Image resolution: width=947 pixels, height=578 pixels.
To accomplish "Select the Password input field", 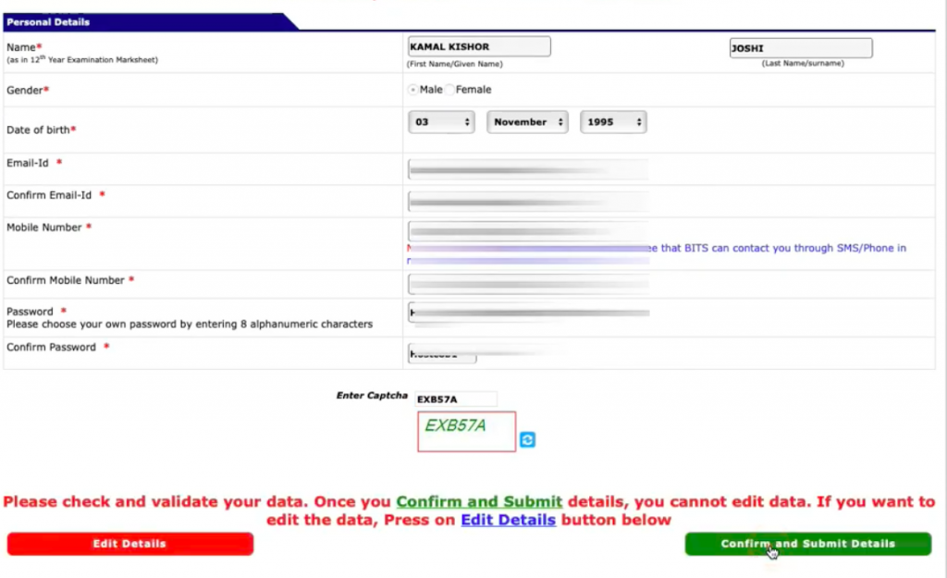I will click(x=527, y=314).
